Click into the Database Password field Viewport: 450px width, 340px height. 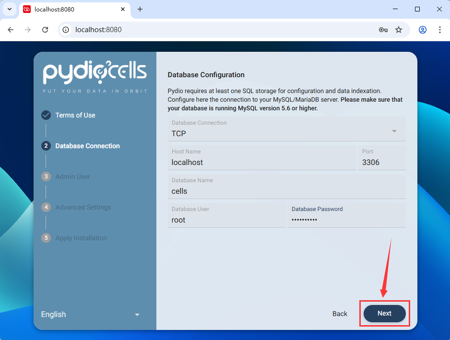click(x=347, y=215)
